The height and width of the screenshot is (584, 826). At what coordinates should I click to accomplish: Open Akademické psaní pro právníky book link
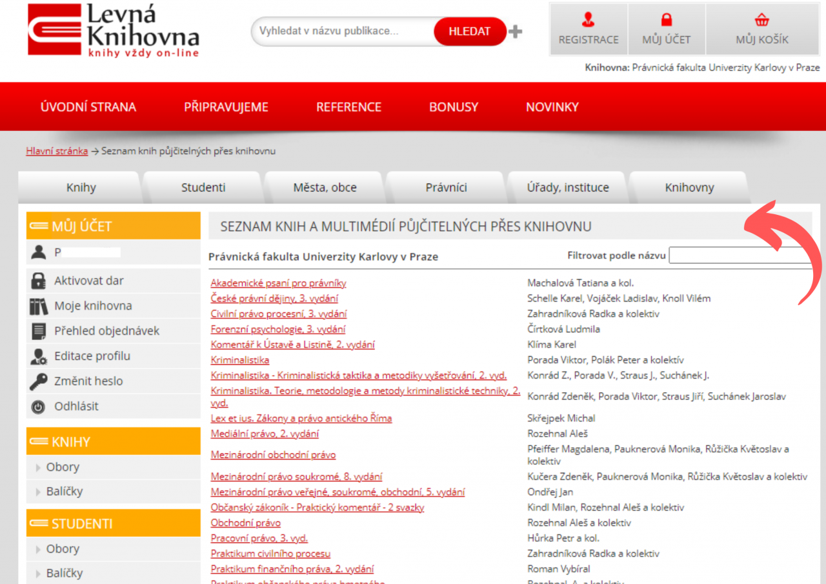(278, 283)
